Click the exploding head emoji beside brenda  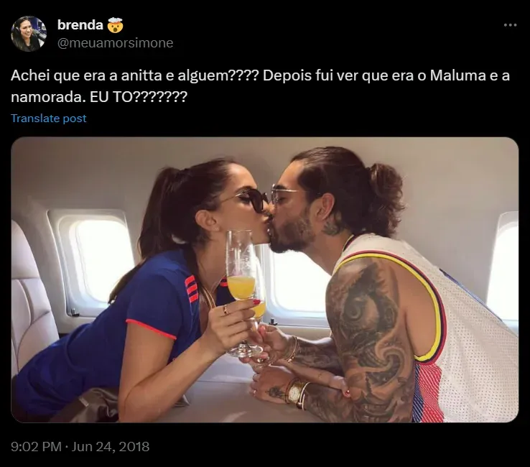pos(115,25)
